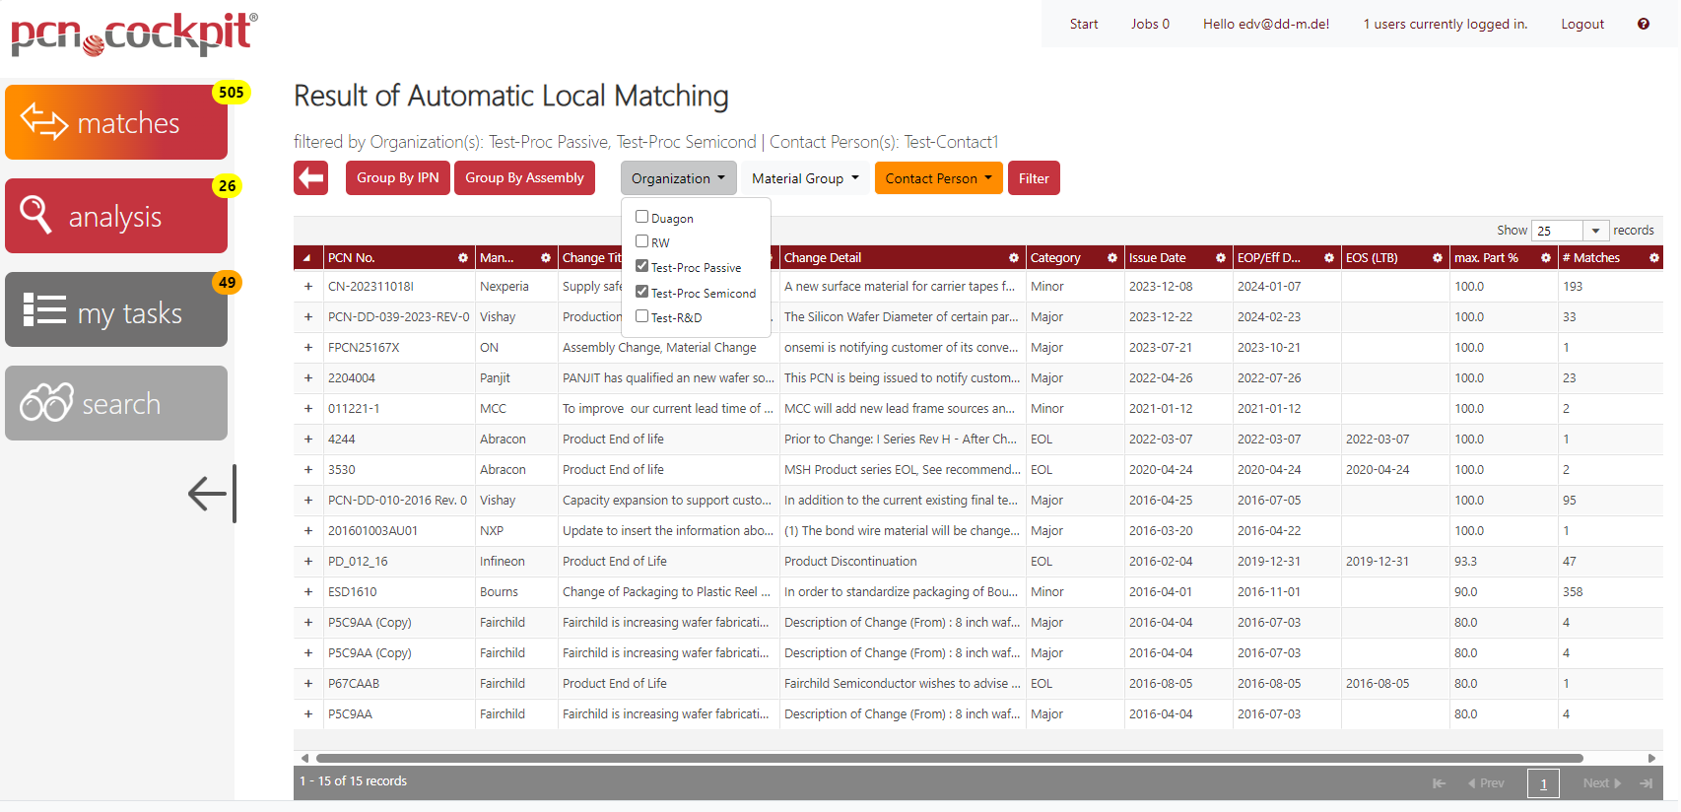Open the search section in sidebar

click(x=116, y=403)
